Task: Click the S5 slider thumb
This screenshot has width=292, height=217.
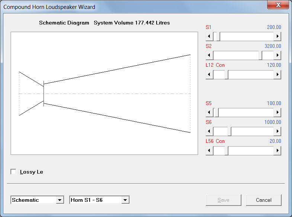Action: pyautogui.click(x=217, y=112)
